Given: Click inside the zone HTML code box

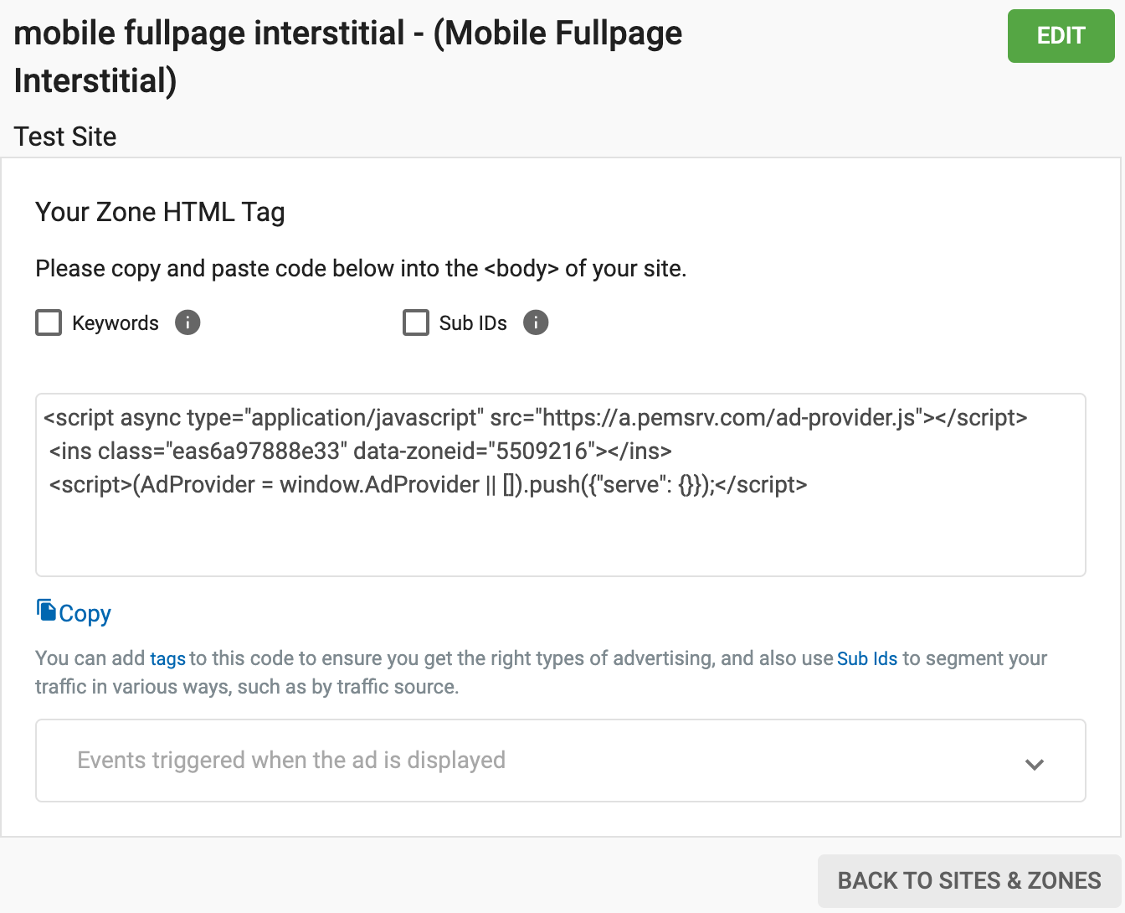Looking at the screenshot, I should pos(560,536).
